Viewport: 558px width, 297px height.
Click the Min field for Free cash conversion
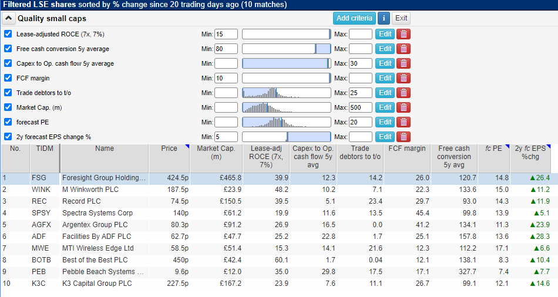[226, 49]
